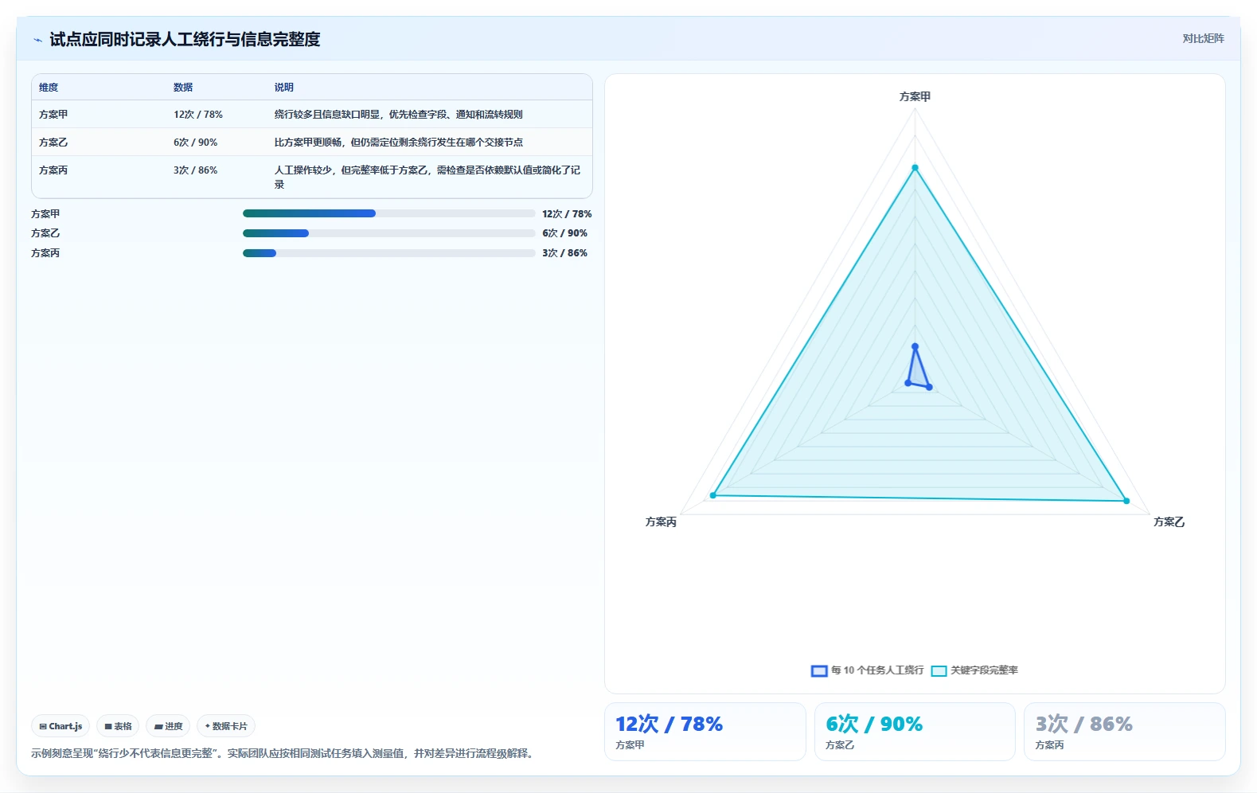Click radar axis label 方案甲
Image resolution: width=1257 pixels, height=793 pixels.
click(915, 96)
